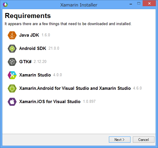Maximize the Xamarin Installer window

pos(139,4)
